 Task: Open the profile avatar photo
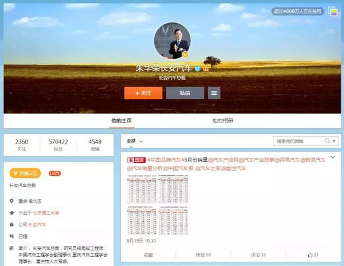pos(172,41)
